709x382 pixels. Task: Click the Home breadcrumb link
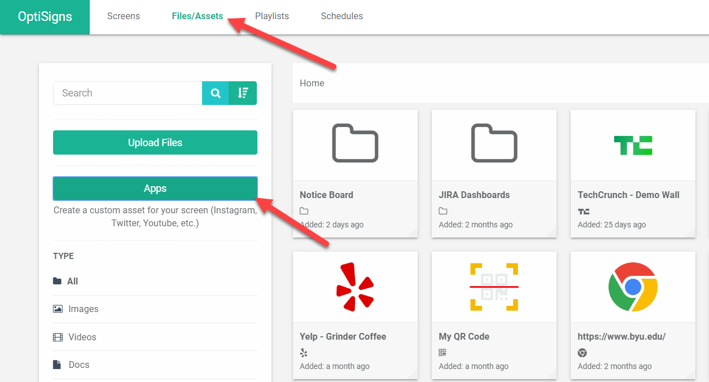[x=312, y=83]
